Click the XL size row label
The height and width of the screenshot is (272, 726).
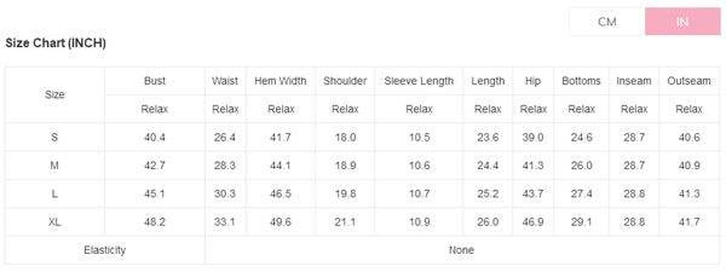click(54, 222)
